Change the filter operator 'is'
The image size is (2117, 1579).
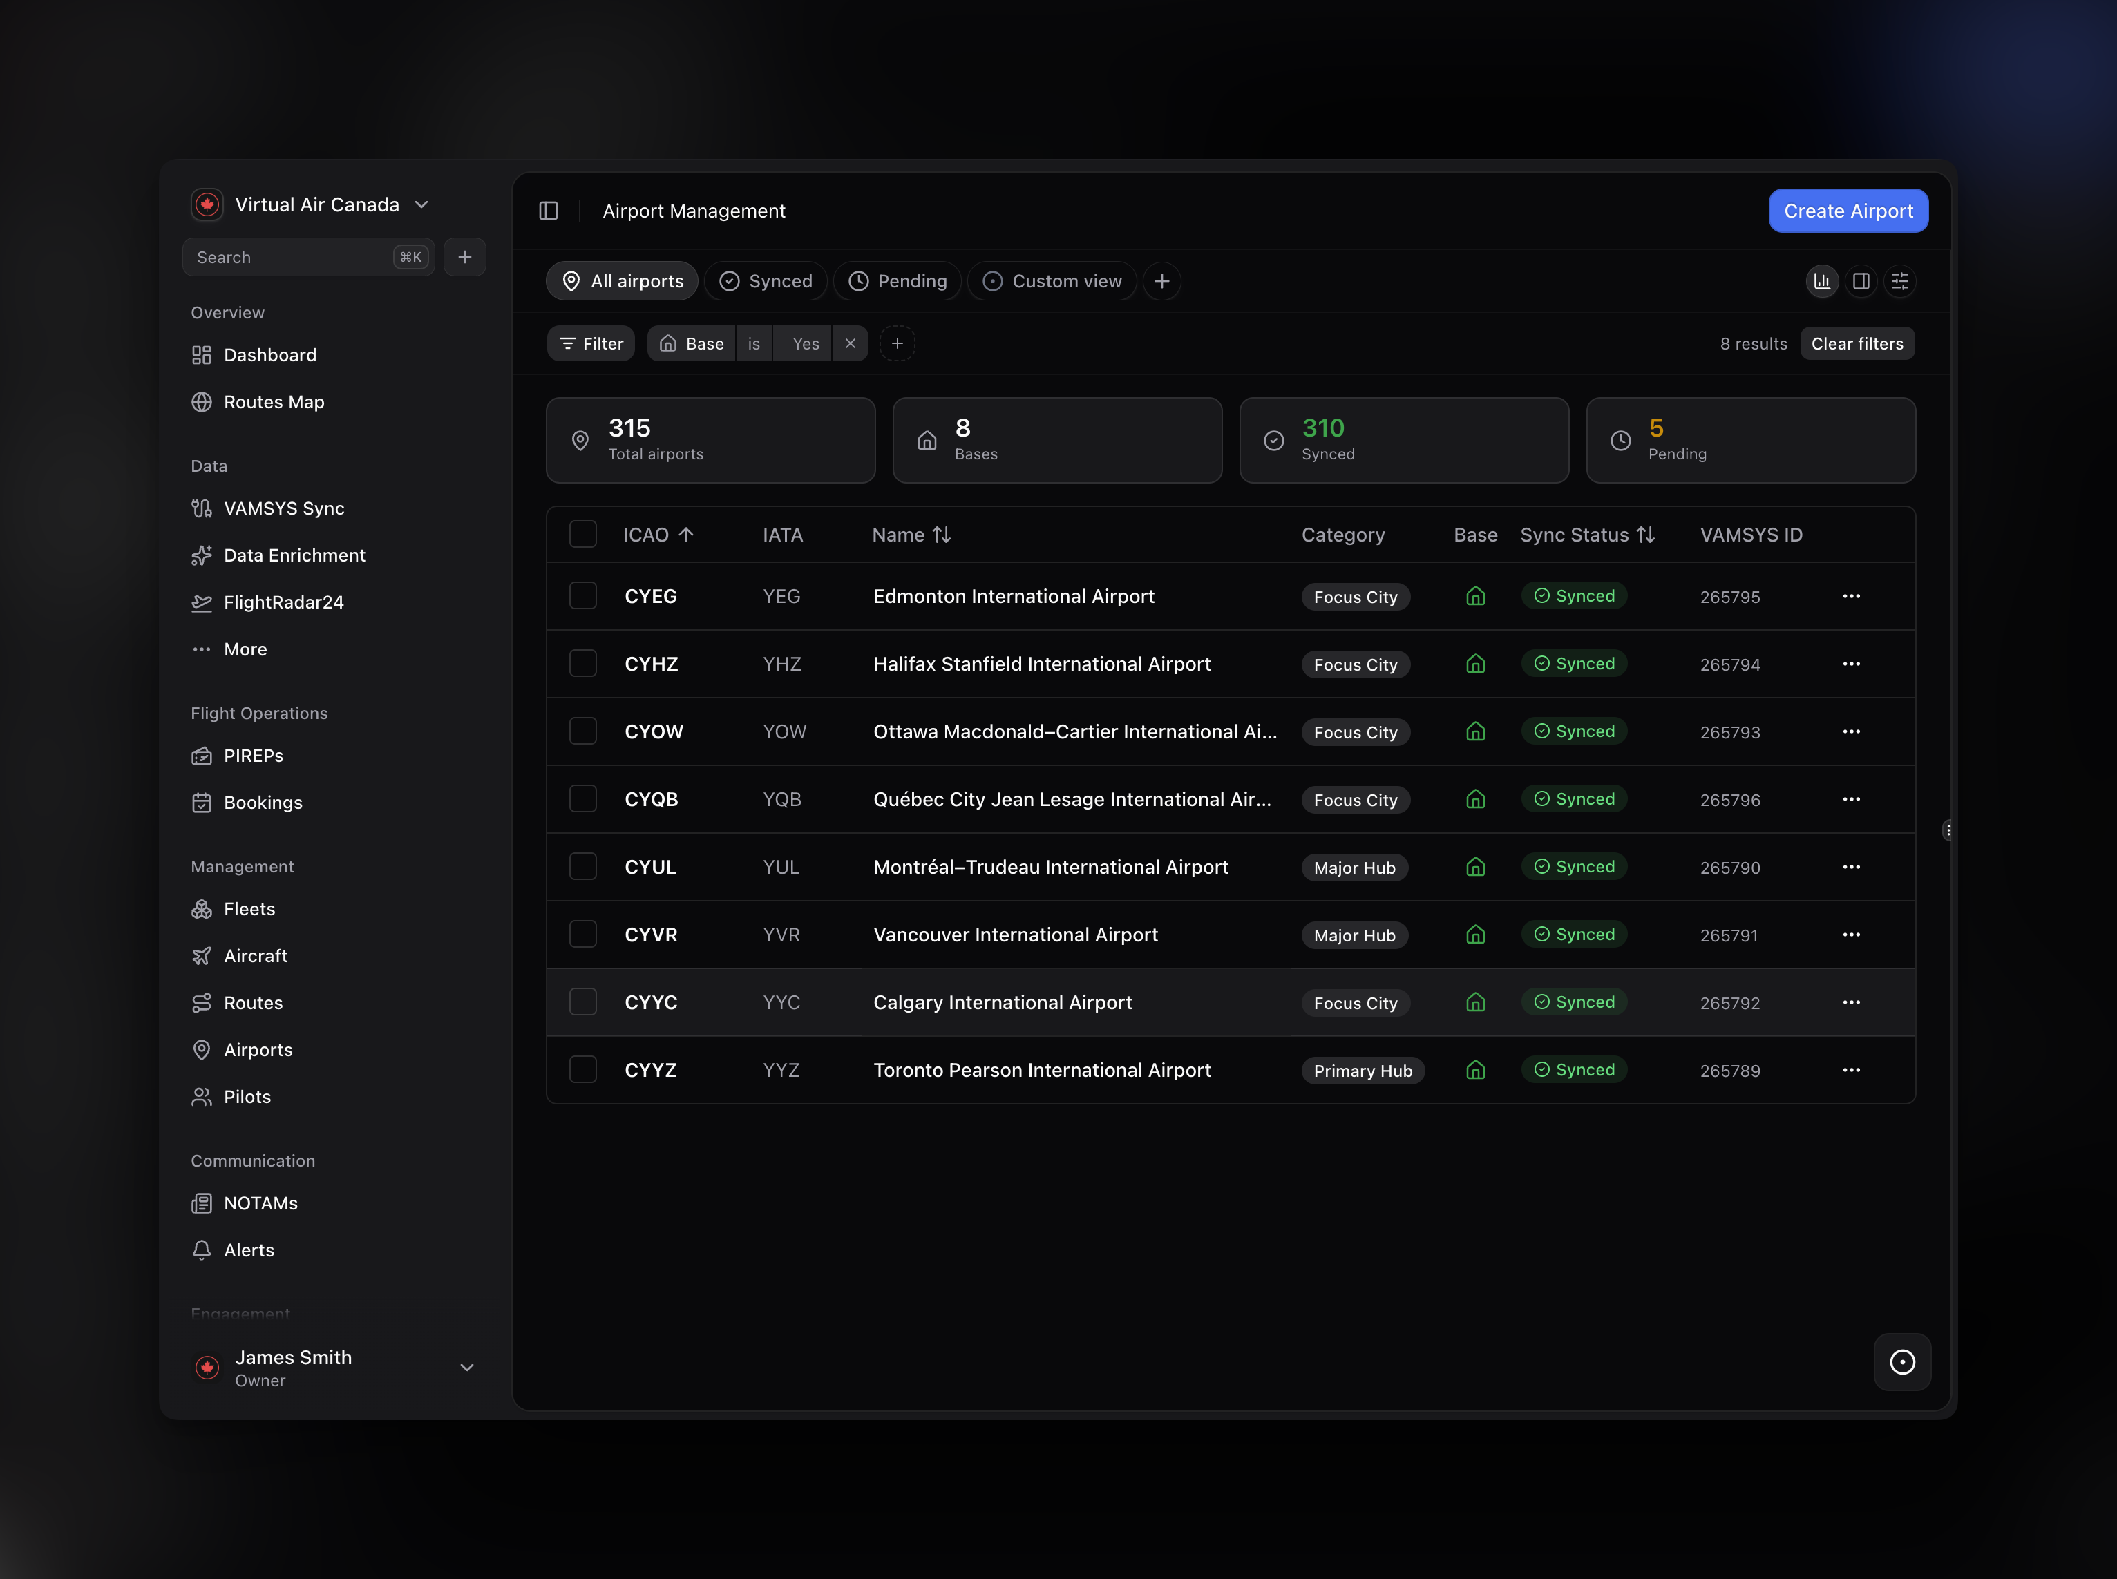[754, 343]
